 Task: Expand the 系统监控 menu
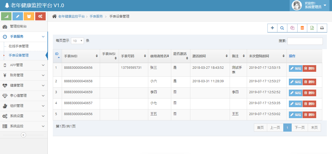[x=24, y=126]
